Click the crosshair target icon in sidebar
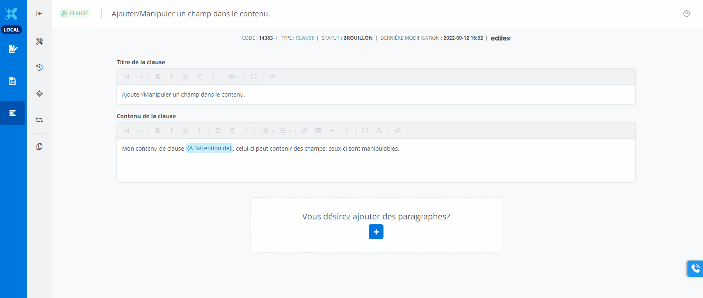The image size is (703, 298). tap(39, 94)
